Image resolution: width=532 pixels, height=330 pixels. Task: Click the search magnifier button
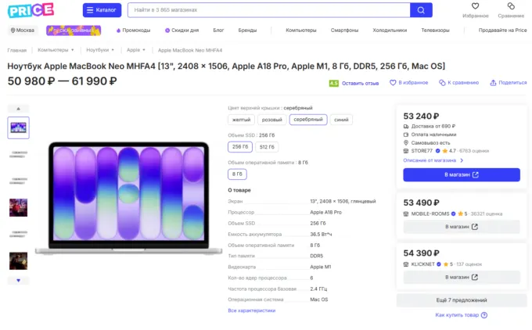point(421,10)
